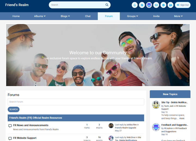The image size is (196, 141).
Task: Select the Forum tab
Action: point(109,16)
